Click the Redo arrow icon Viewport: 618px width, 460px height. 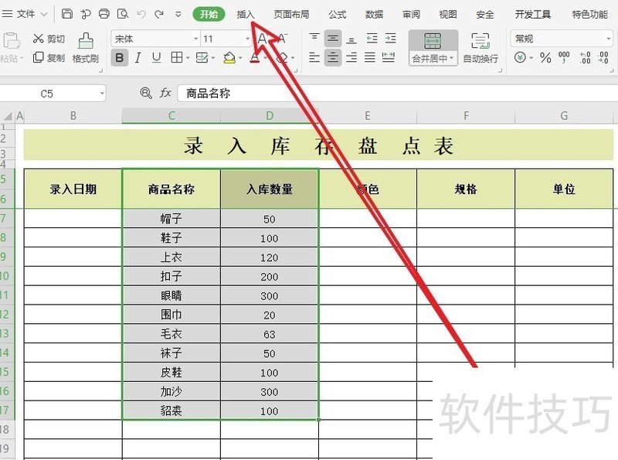159,14
